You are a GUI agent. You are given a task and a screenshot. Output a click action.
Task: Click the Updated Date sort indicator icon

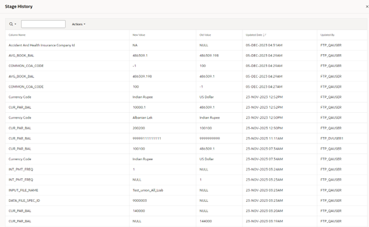(x=264, y=35)
